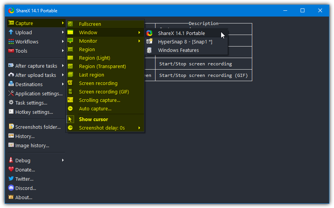Click the Application settings wrench icon
The image size is (334, 208).
11,93
